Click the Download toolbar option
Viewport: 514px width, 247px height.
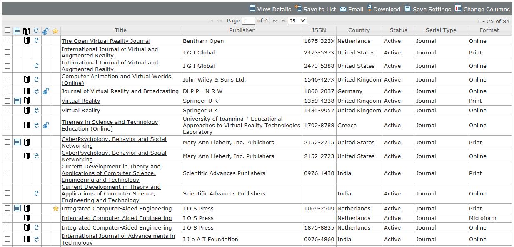click(384, 9)
